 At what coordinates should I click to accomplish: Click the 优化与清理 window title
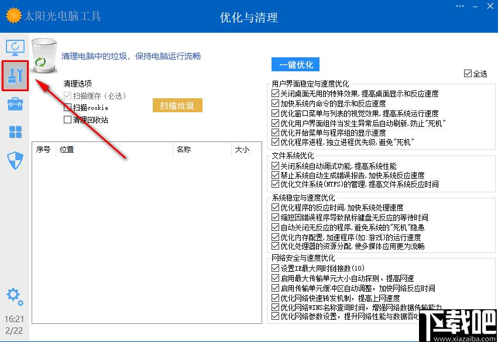coord(249,18)
